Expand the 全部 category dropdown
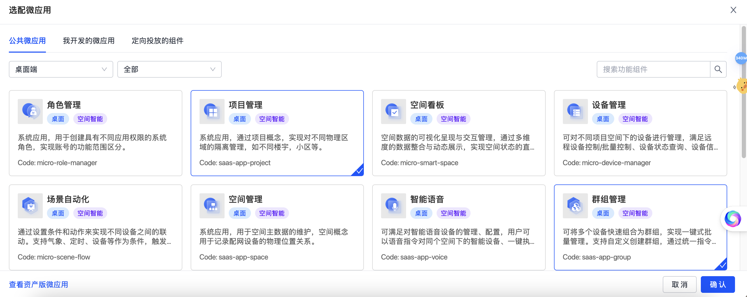747x297 pixels. pos(169,69)
